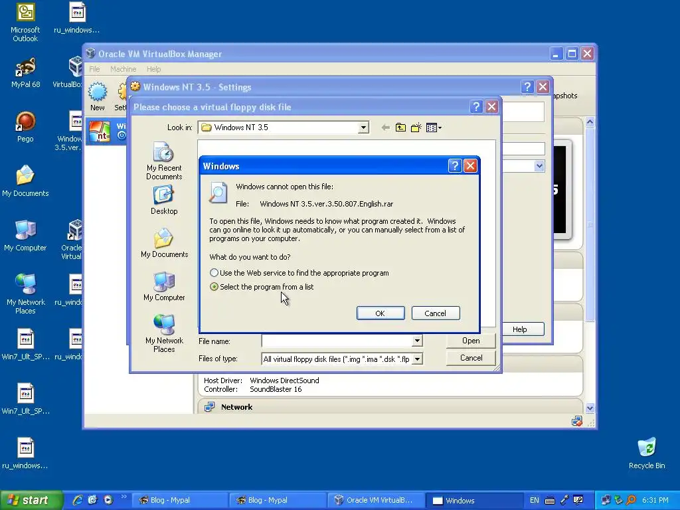The width and height of the screenshot is (680, 510).
Task: Click the help question icon in Windows dialog
Action: [x=454, y=165]
